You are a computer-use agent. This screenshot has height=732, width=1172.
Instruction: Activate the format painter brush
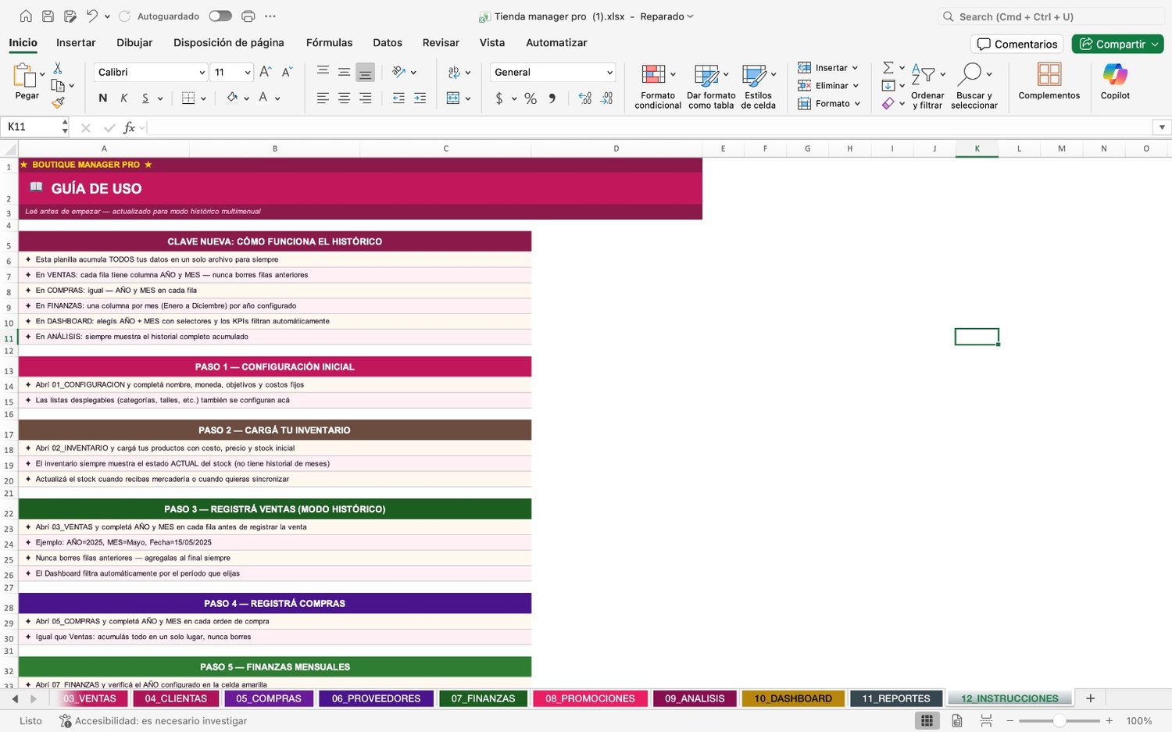tap(58, 102)
